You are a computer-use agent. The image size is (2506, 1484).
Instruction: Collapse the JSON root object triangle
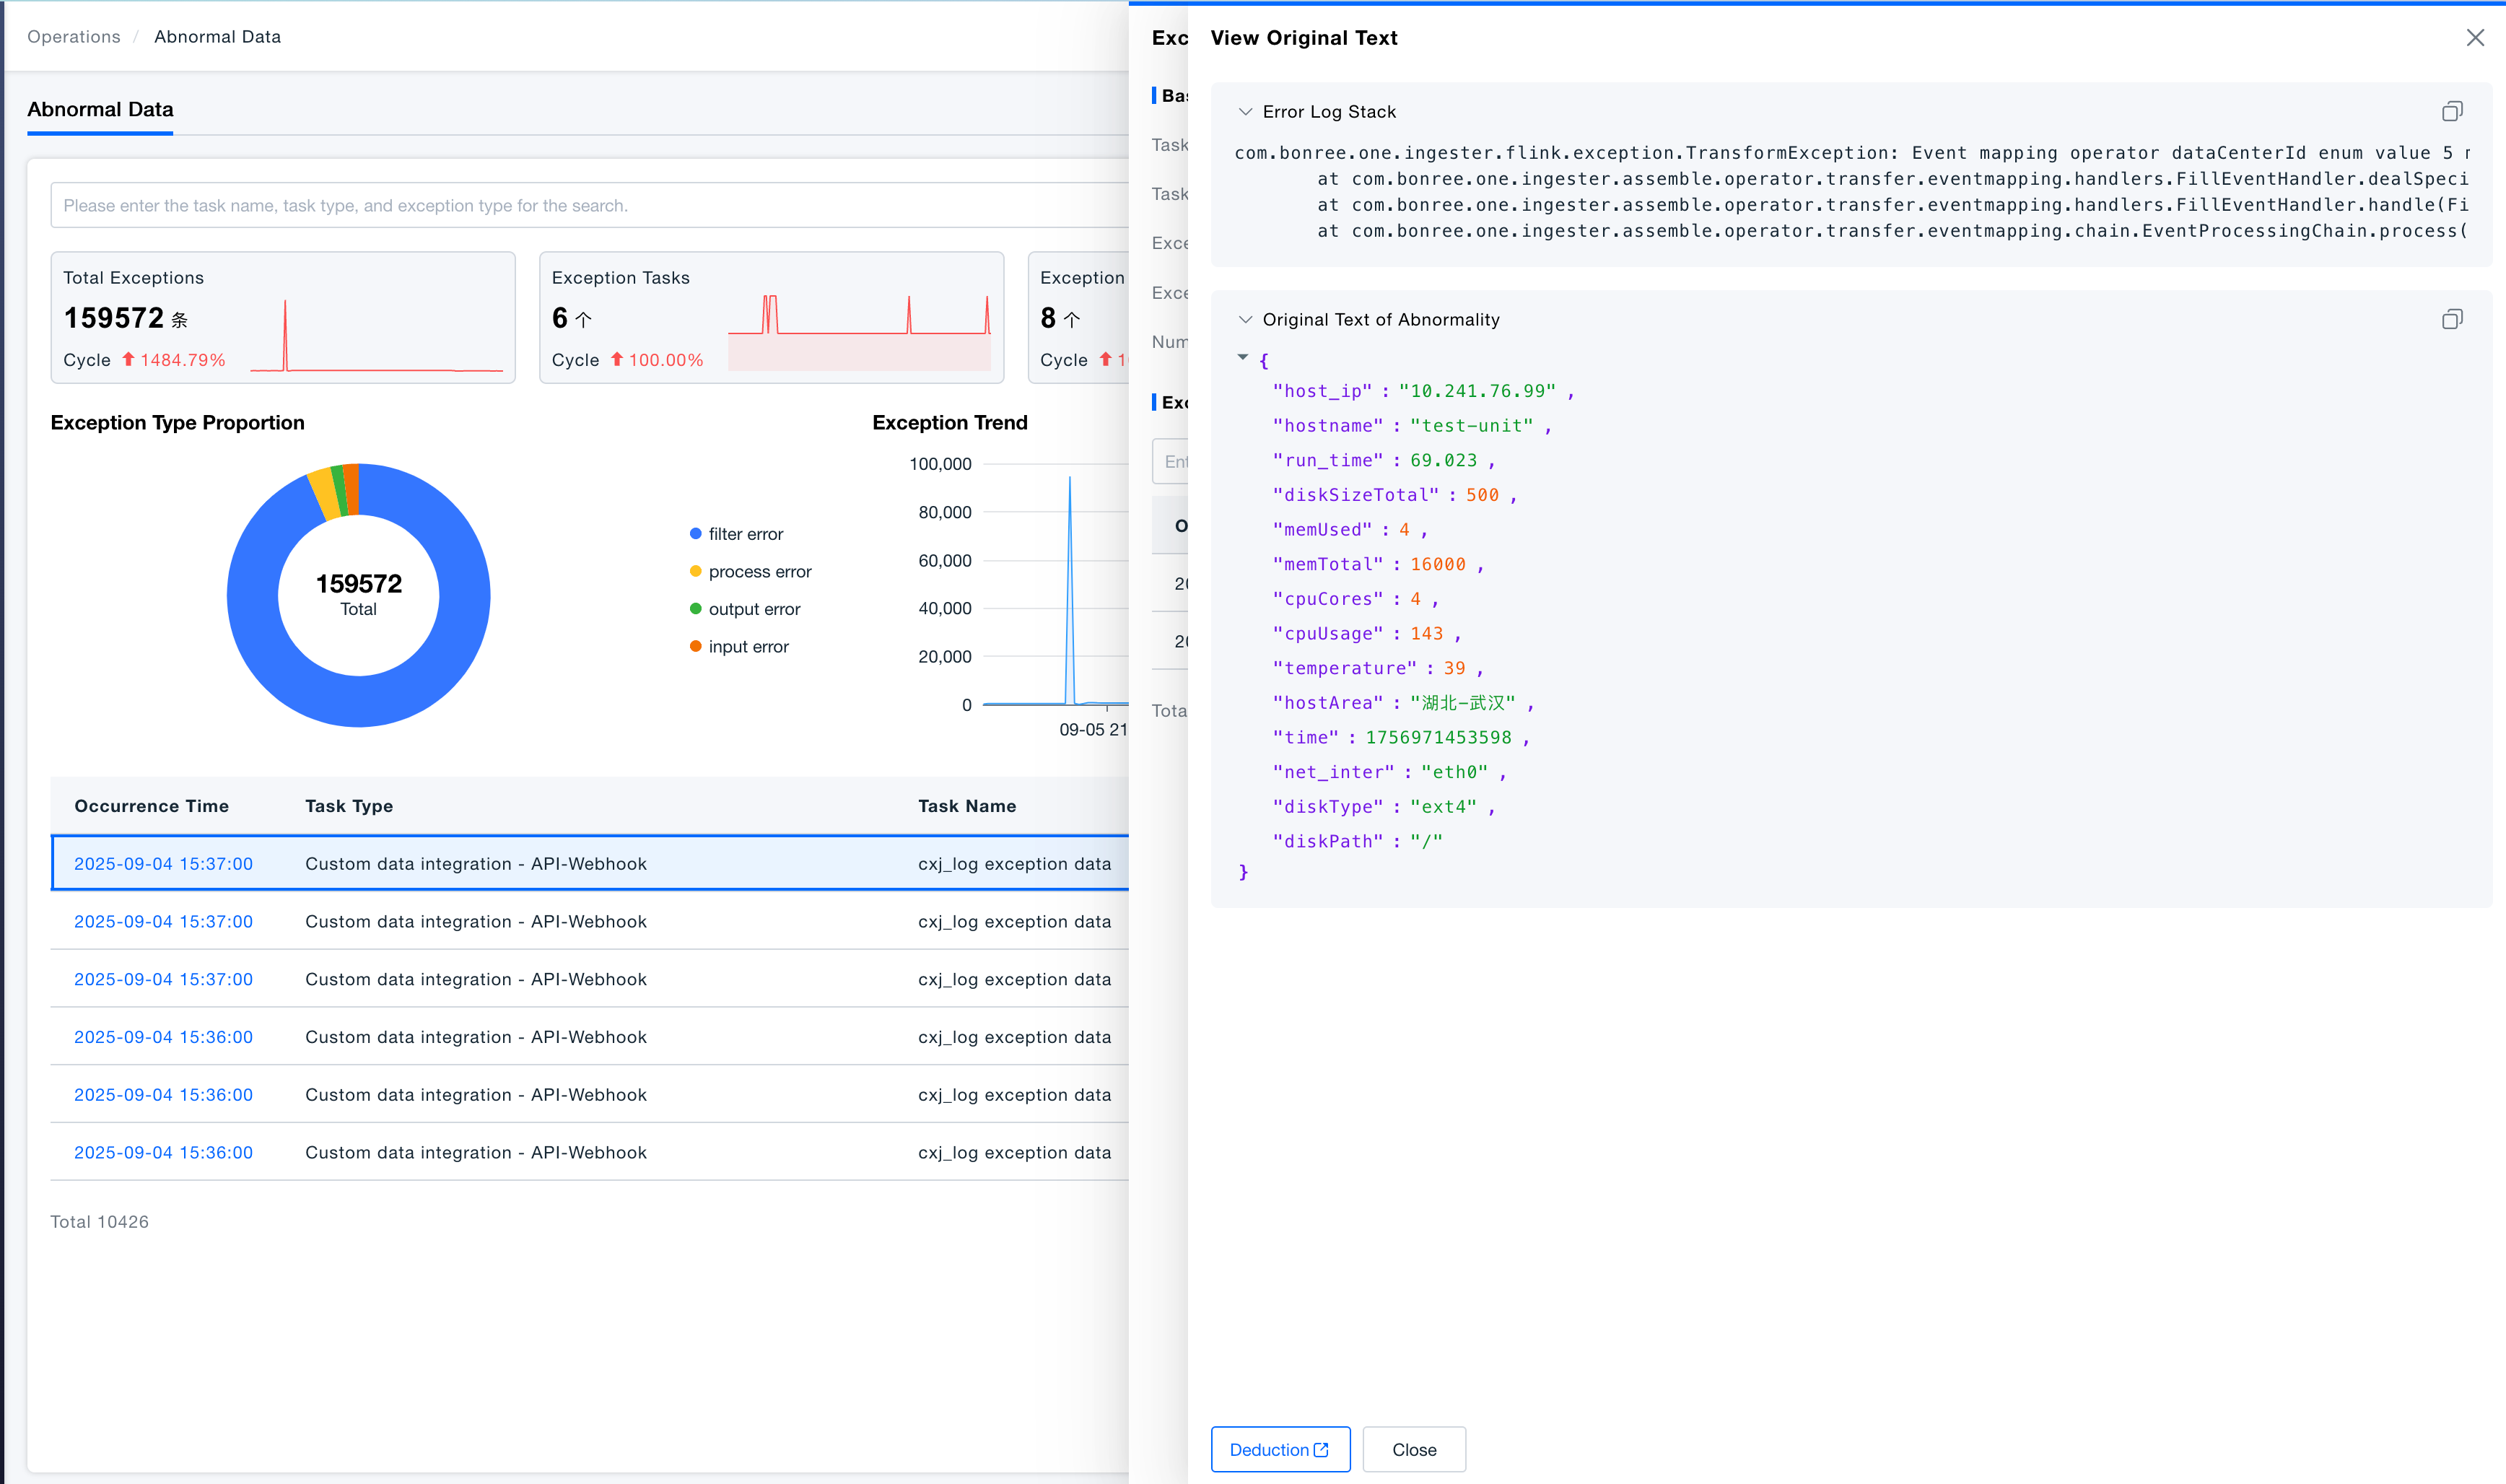coord(1242,357)
